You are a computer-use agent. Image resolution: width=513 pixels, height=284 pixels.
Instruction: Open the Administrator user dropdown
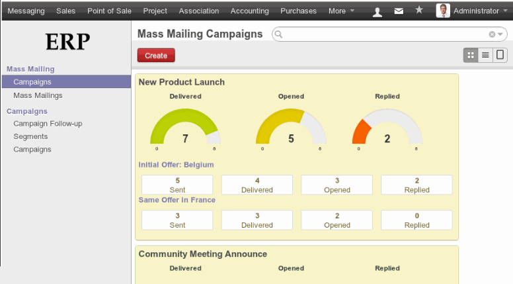pos(481,11)
